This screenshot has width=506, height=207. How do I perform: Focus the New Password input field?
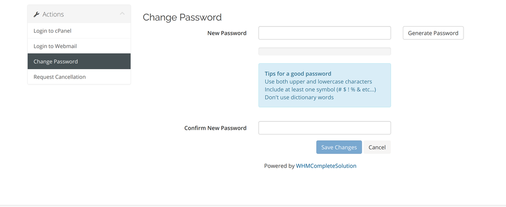tap(325, 33)
